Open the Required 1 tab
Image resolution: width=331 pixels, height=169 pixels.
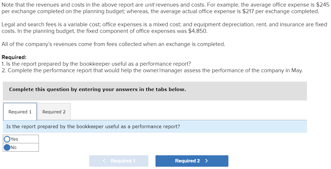point(19,112)
